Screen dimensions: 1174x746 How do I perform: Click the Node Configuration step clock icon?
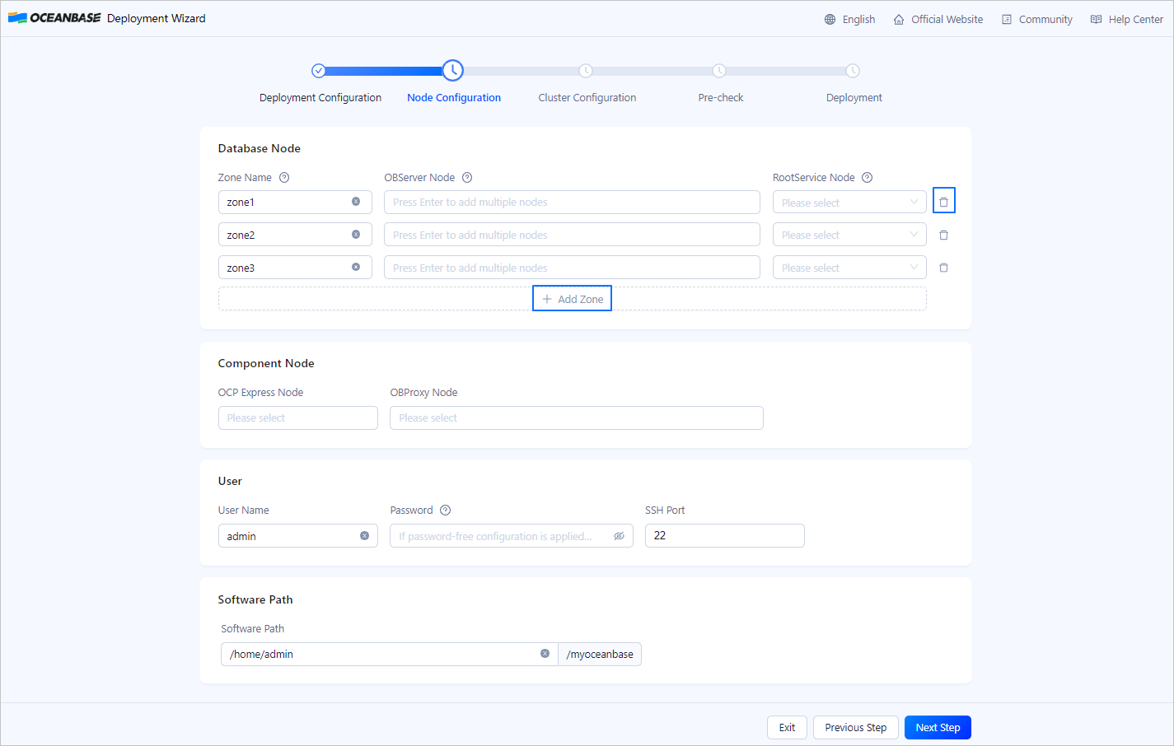[x=452, y=70]
